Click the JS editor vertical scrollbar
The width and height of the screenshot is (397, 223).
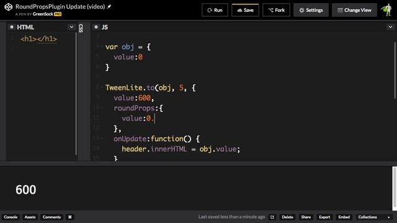point(395,70)
